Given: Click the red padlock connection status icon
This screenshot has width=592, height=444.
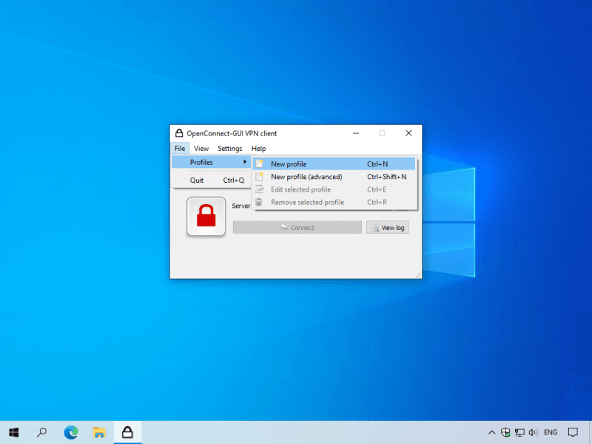Looking at the screenshot, I should pos(206,216).
